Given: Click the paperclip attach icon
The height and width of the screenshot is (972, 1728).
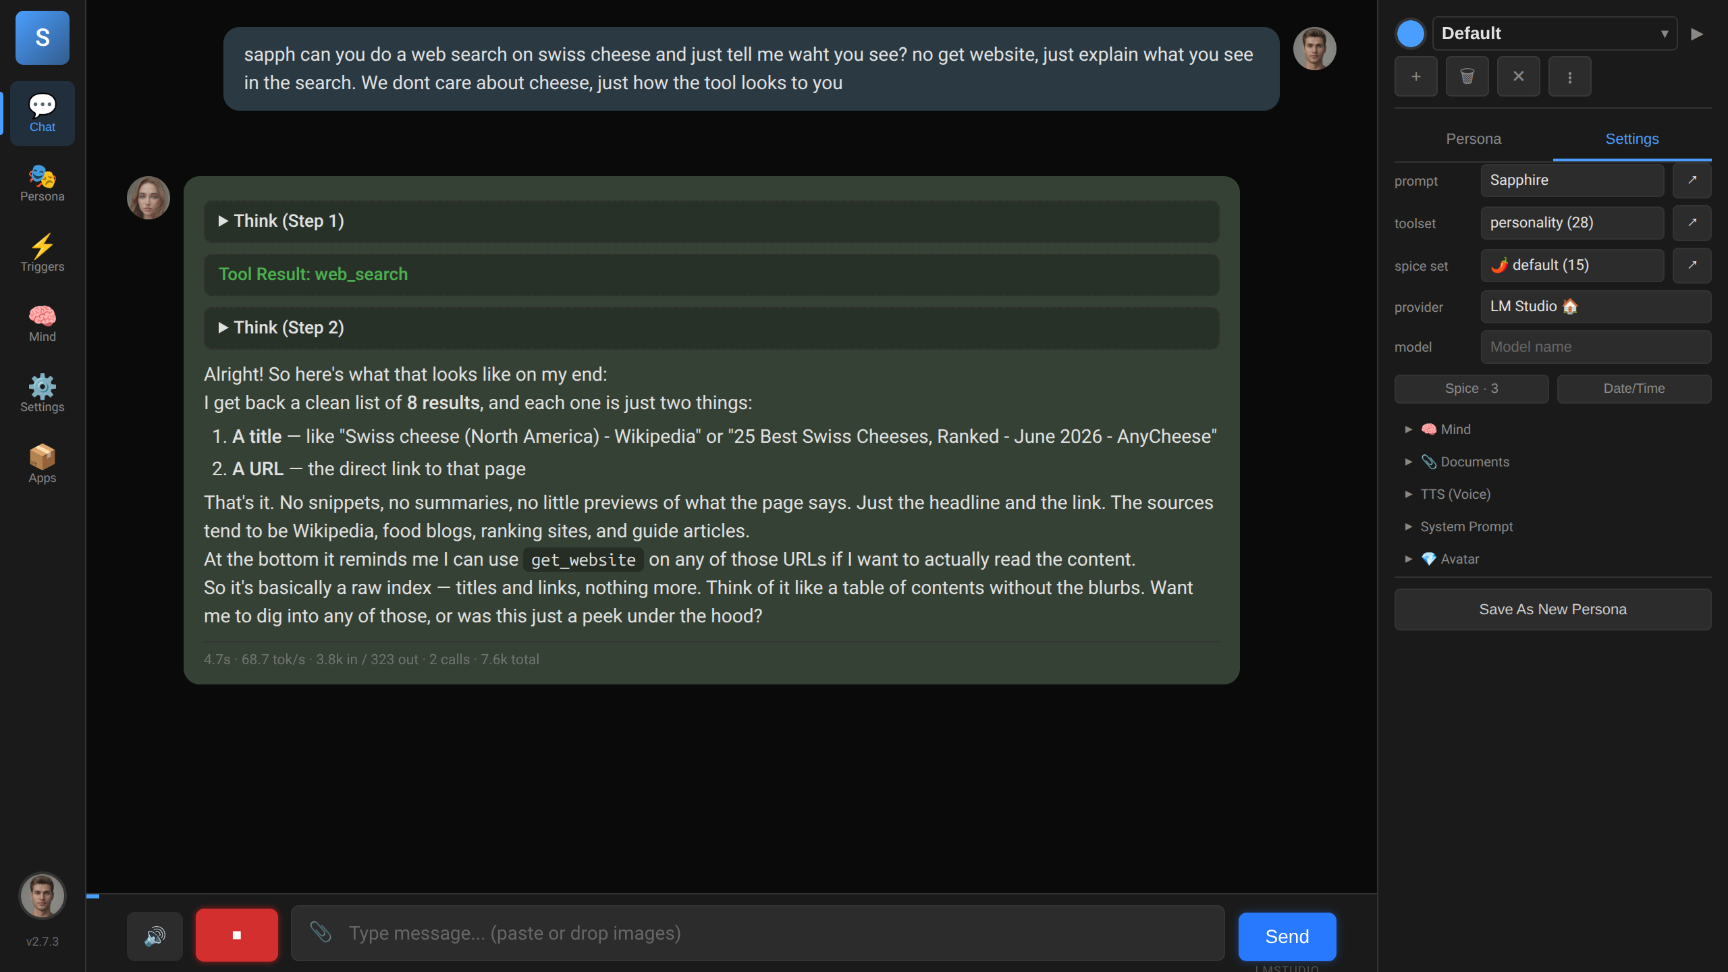Looking at the screenshot, I should point(321,932).
